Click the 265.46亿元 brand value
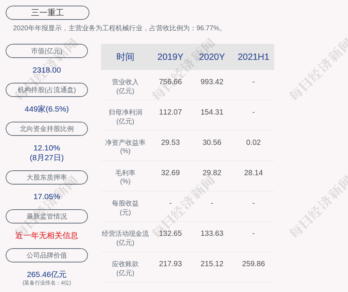This screenshot has height=292, width=348. click(47, 274)
